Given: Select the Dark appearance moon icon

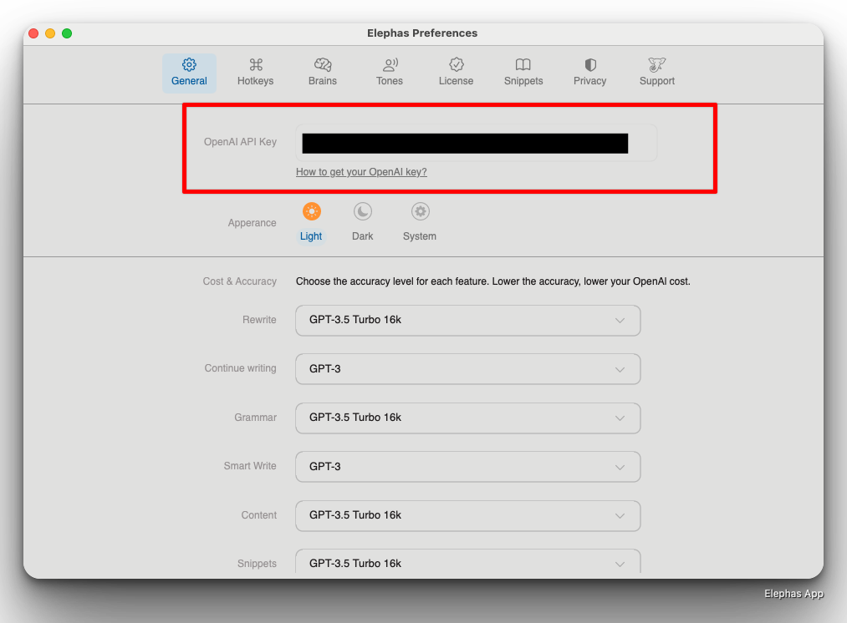Looking at the screenshot, I should point(362,211).
